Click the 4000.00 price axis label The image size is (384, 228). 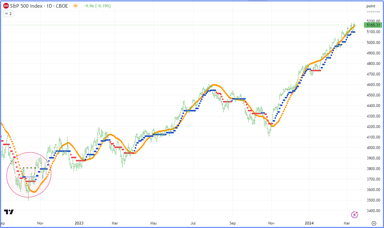pos(373,147)
